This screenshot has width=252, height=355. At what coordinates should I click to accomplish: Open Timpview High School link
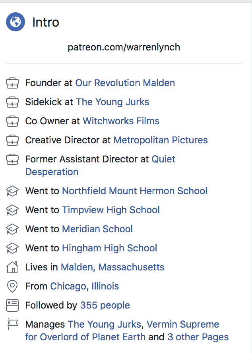pos(111,210)
